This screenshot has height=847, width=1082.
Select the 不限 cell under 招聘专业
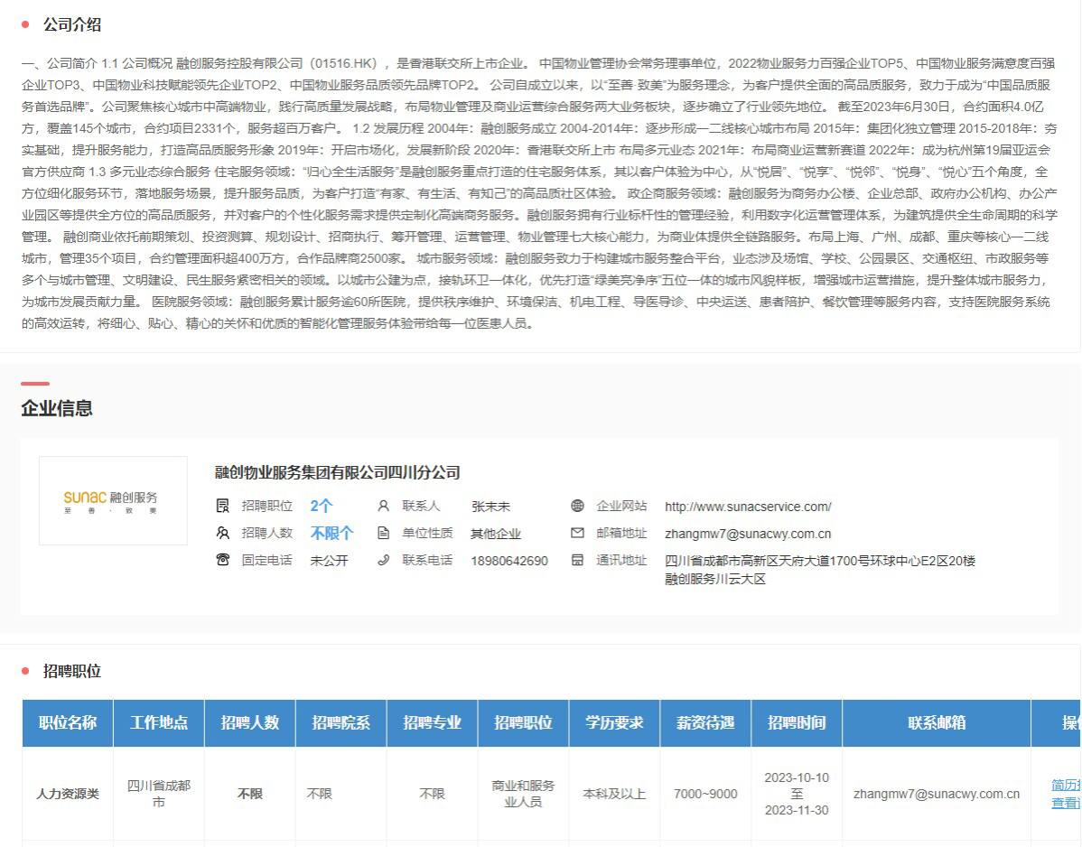click(x=432, y=794)
